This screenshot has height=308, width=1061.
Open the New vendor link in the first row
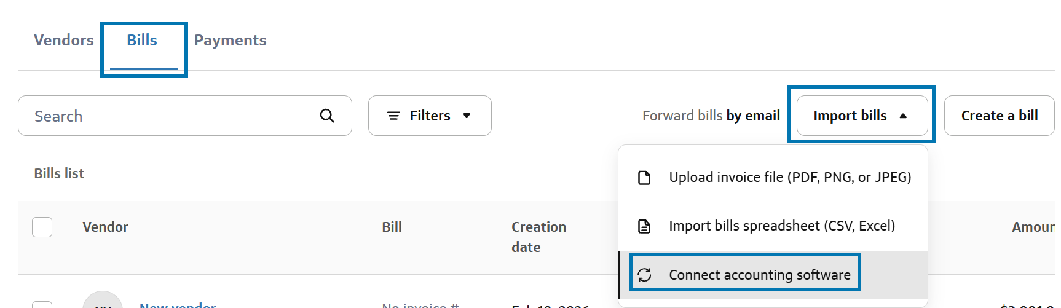[178, 305]
